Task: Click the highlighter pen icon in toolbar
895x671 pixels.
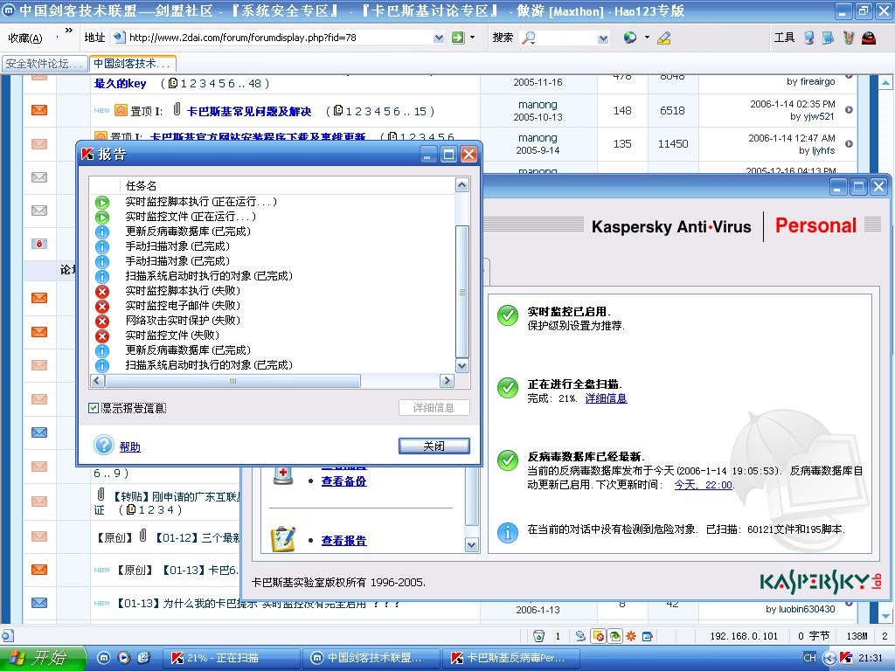Action: (x=663, y=38)
